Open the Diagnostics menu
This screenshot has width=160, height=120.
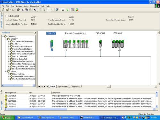35,6
